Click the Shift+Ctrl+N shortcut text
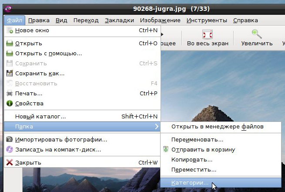Image resolution: width=285 pixels, height=192 pixels. point(139,116)
